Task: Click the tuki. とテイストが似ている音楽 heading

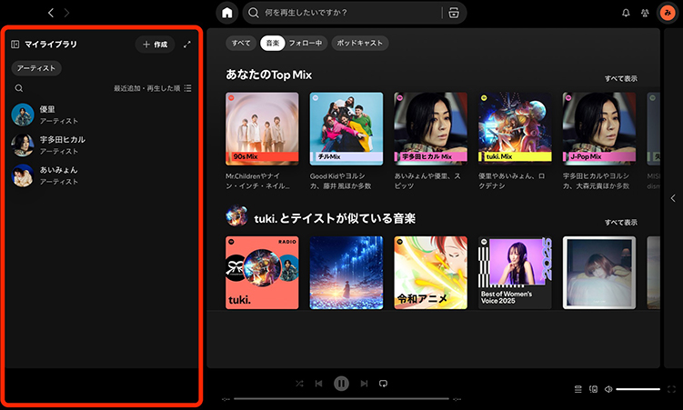Action: tap(335, 218)
